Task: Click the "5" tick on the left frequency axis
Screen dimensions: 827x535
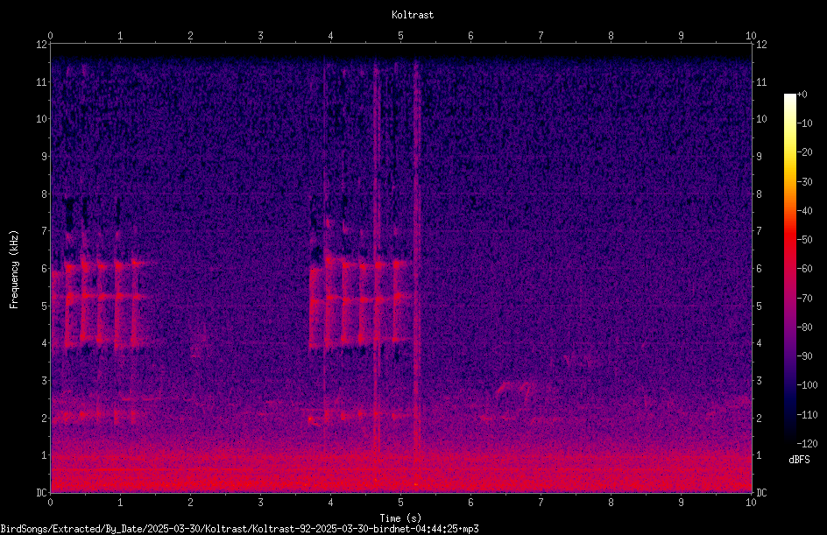Action: tap(44, 306)
